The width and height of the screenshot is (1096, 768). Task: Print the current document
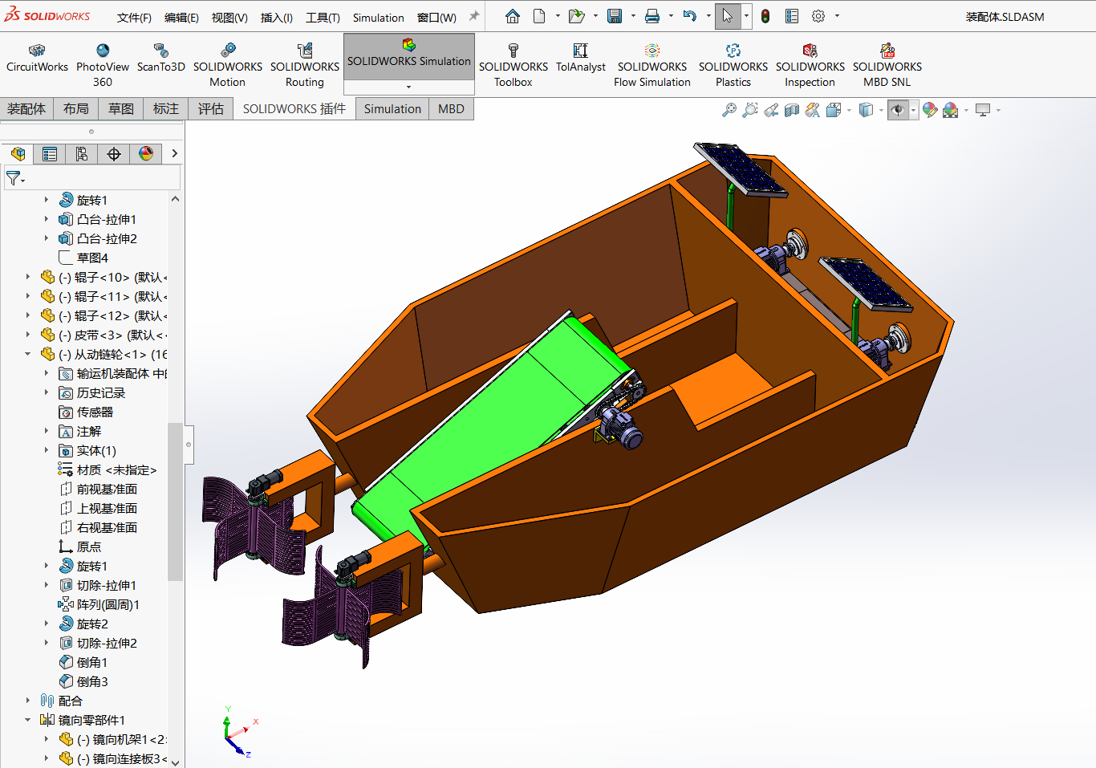(x=652, y=16)
